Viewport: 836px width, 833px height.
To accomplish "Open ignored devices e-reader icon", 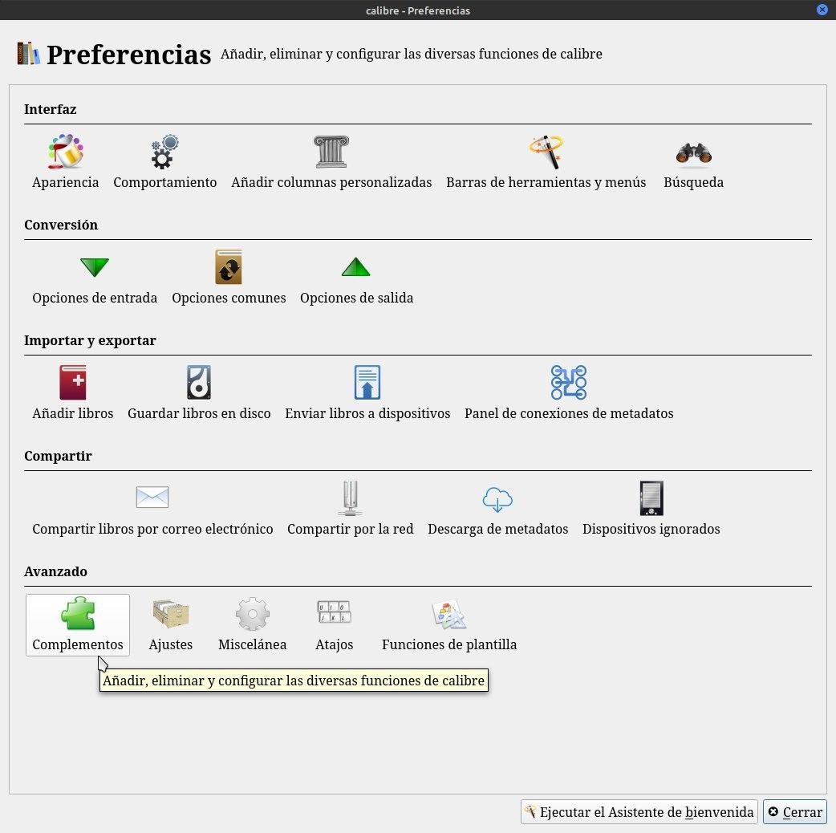I will [651, 498].
